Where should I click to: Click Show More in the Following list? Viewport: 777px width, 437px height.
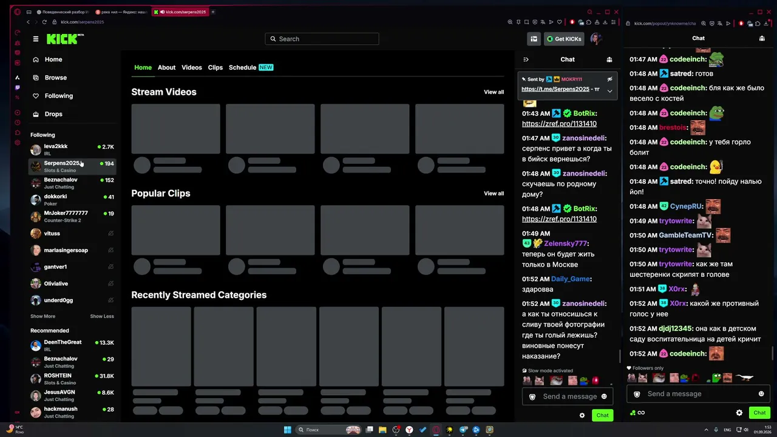(x=42, y=316)
